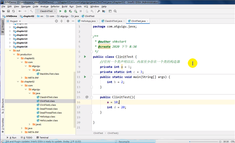
Task: Click the run gutter icon beside class ClinitTest
Action: point(85,57)
